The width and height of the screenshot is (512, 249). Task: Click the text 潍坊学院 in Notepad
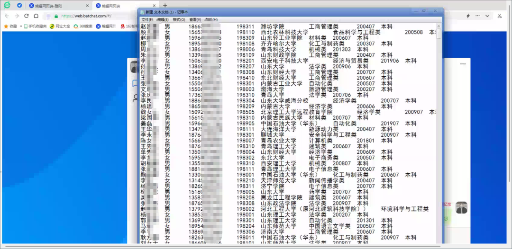point(272,27)
